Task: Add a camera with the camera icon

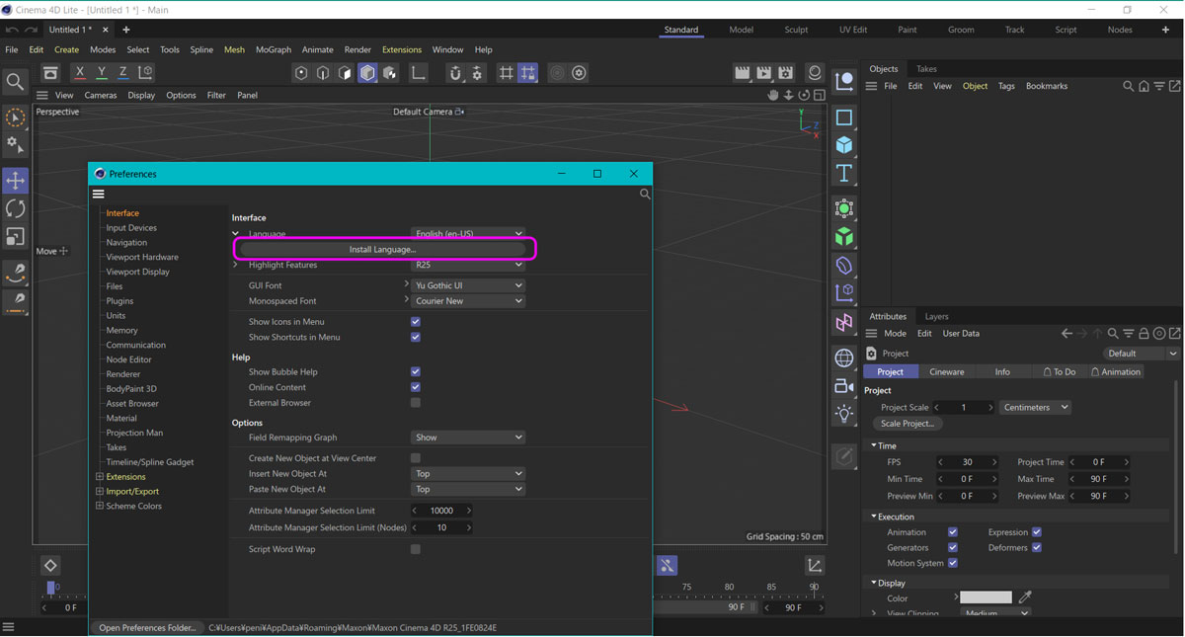Action: (x=844, y=386)
